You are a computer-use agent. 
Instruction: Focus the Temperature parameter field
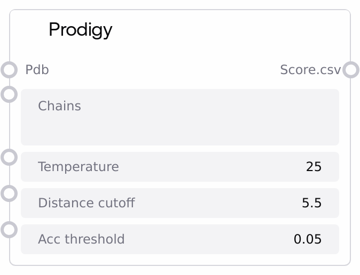[x=179, y=167]
